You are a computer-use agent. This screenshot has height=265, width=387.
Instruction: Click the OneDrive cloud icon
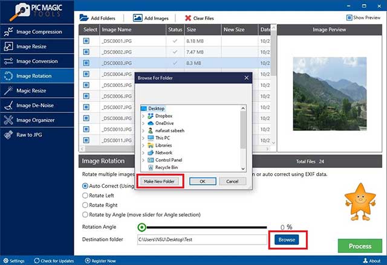(x=151, y=123)
